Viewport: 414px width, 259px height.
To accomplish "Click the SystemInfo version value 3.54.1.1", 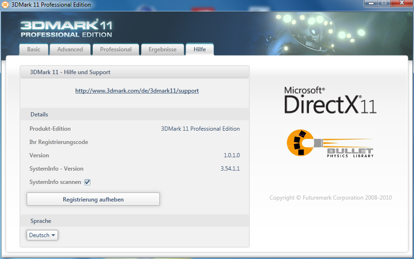I will [230, 169].
